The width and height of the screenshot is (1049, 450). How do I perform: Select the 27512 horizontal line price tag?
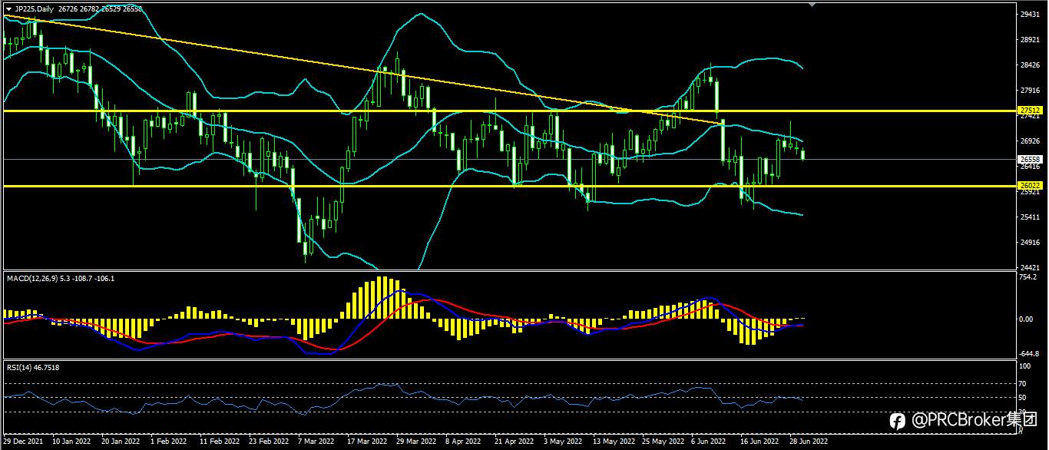pyautogui.click(x=1029, y=111)
